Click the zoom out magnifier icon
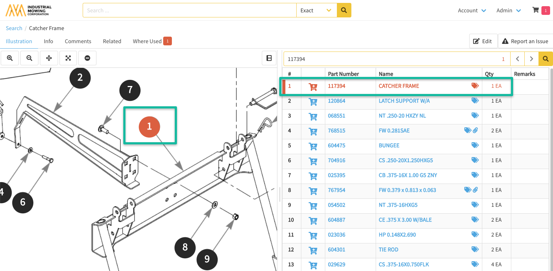Viewport: 553px width, 271px height. (x=29, y=58)
